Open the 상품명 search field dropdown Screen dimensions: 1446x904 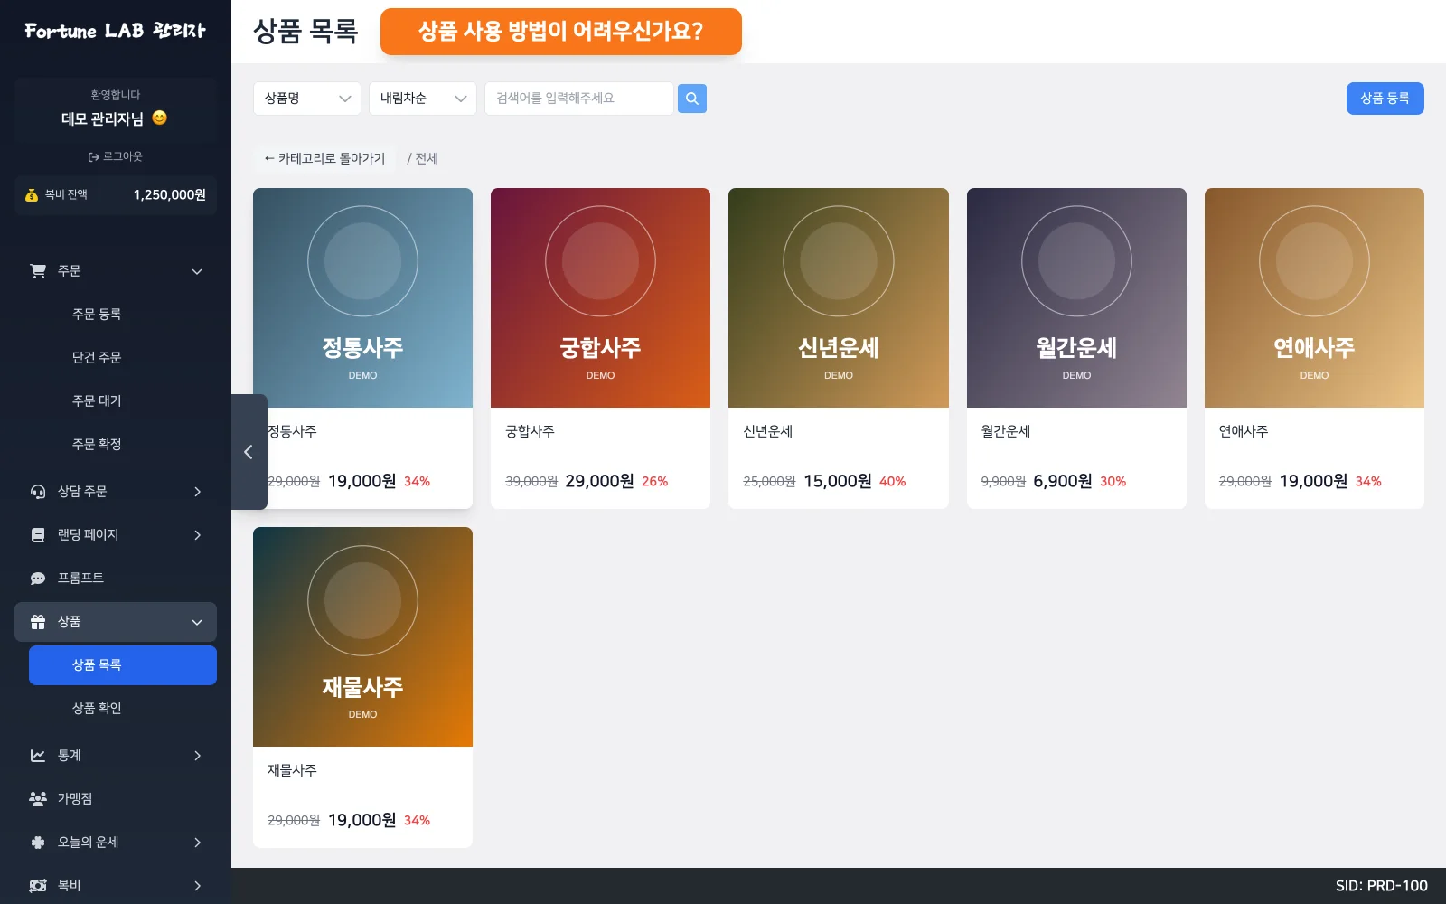coord(307,99)
